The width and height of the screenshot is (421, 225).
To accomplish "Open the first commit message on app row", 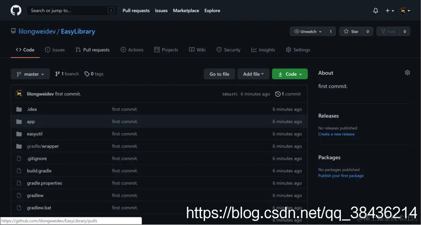I will coord(125,122).
